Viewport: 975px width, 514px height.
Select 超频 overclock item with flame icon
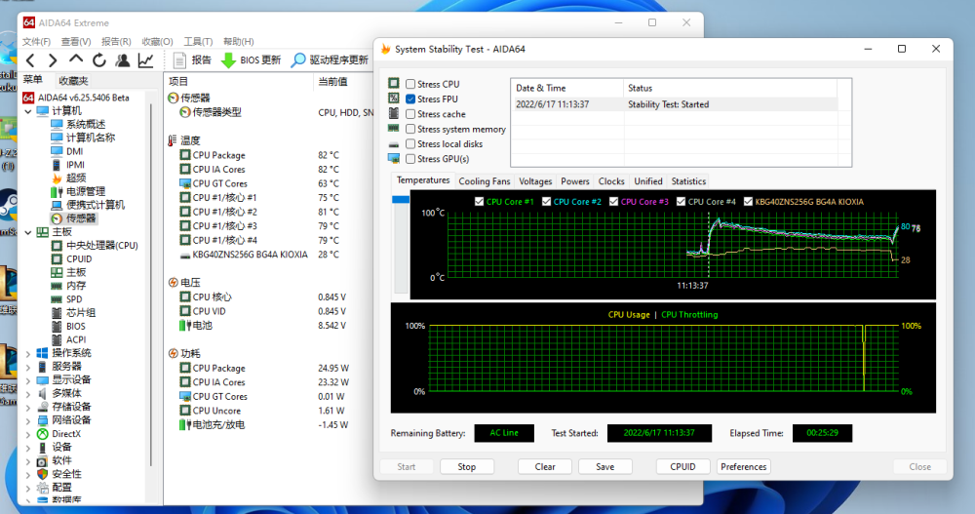[68, 178]
